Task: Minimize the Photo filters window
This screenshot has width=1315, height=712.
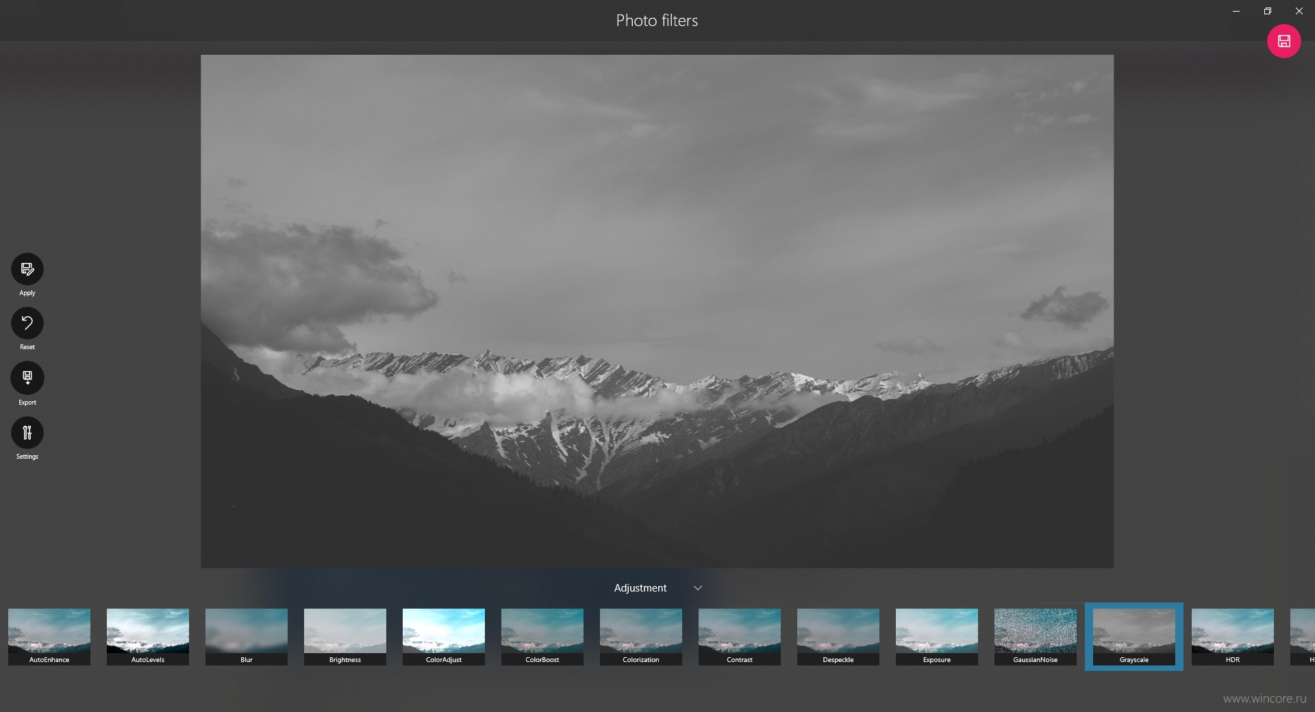Action: pyautogui.click(x=1236, y=11)
